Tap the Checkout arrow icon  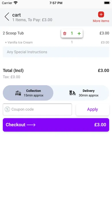tap(31, 125)
